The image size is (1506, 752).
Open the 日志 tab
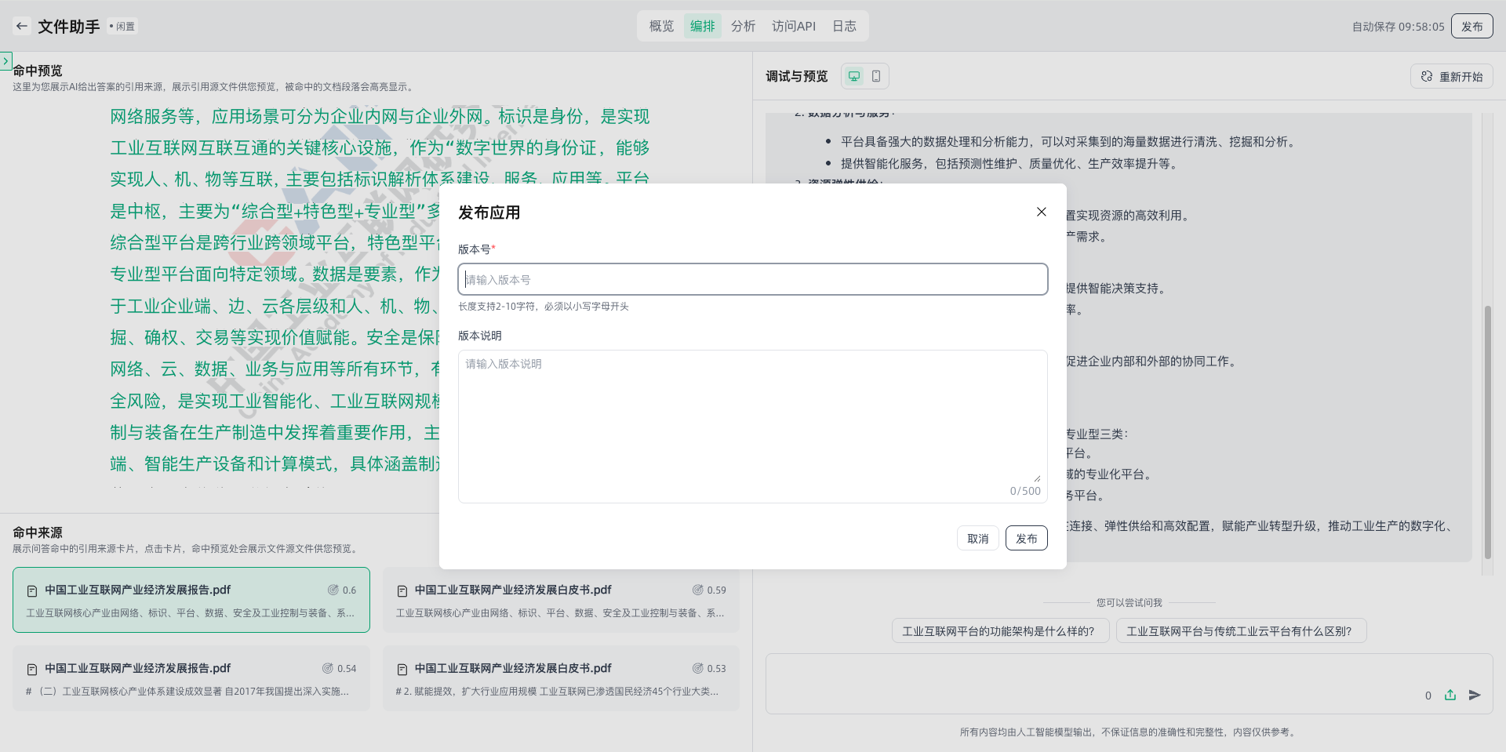(844, 26)
